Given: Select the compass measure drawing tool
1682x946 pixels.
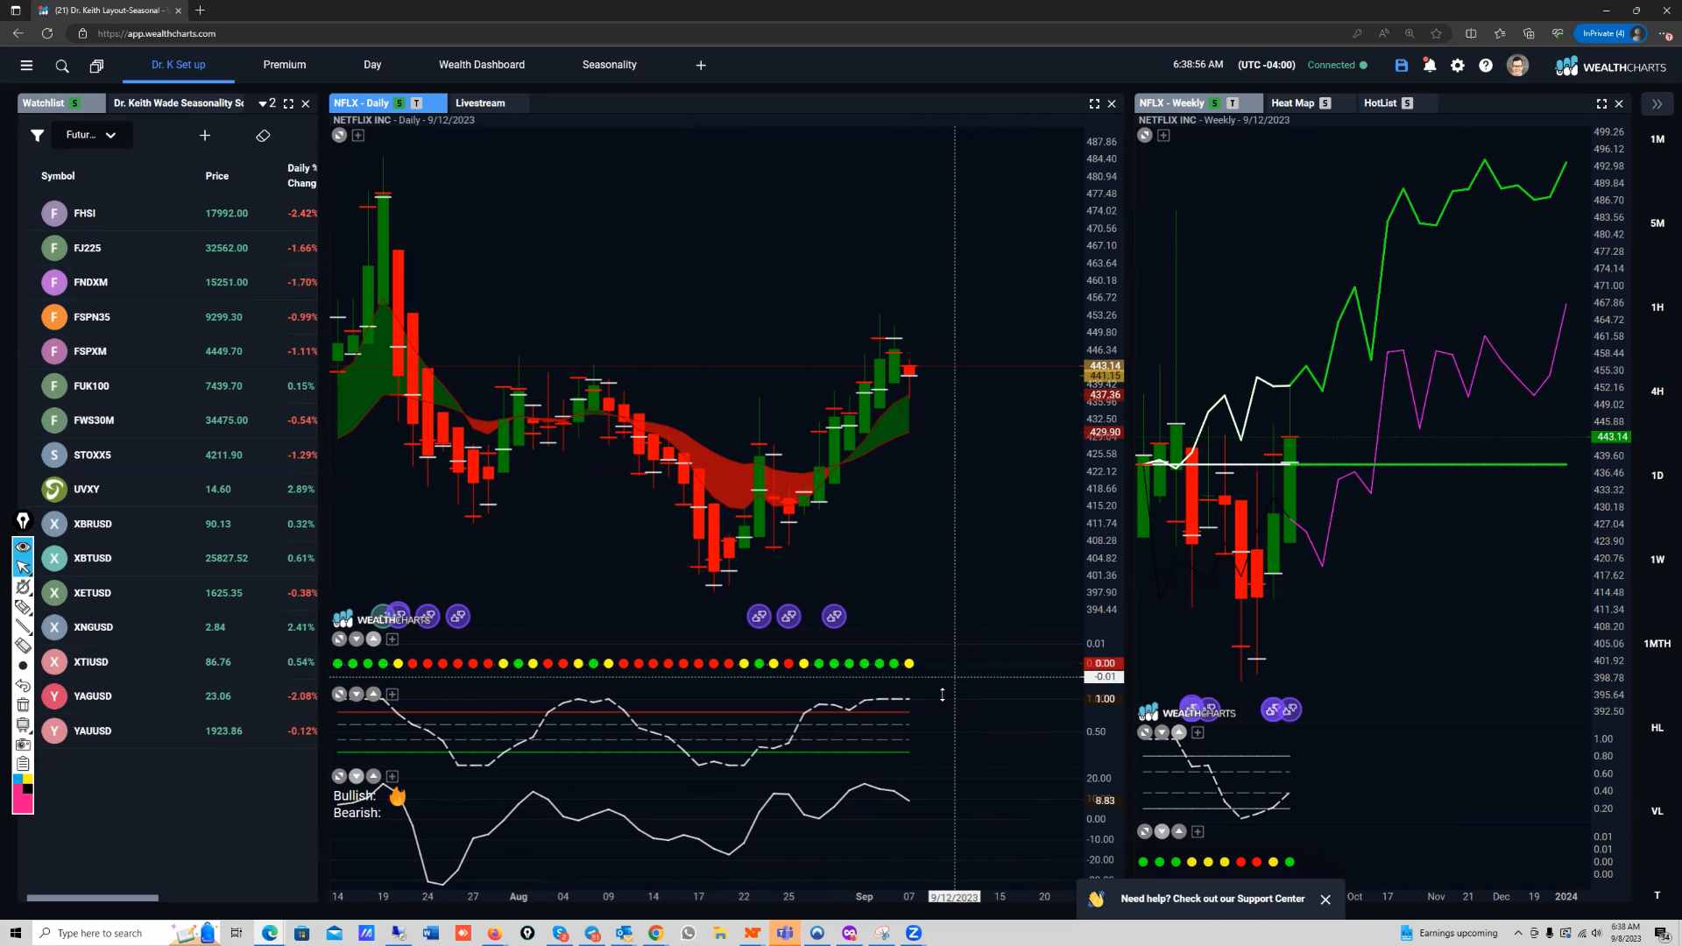Looking at the screenshot, I should point(23,587).
